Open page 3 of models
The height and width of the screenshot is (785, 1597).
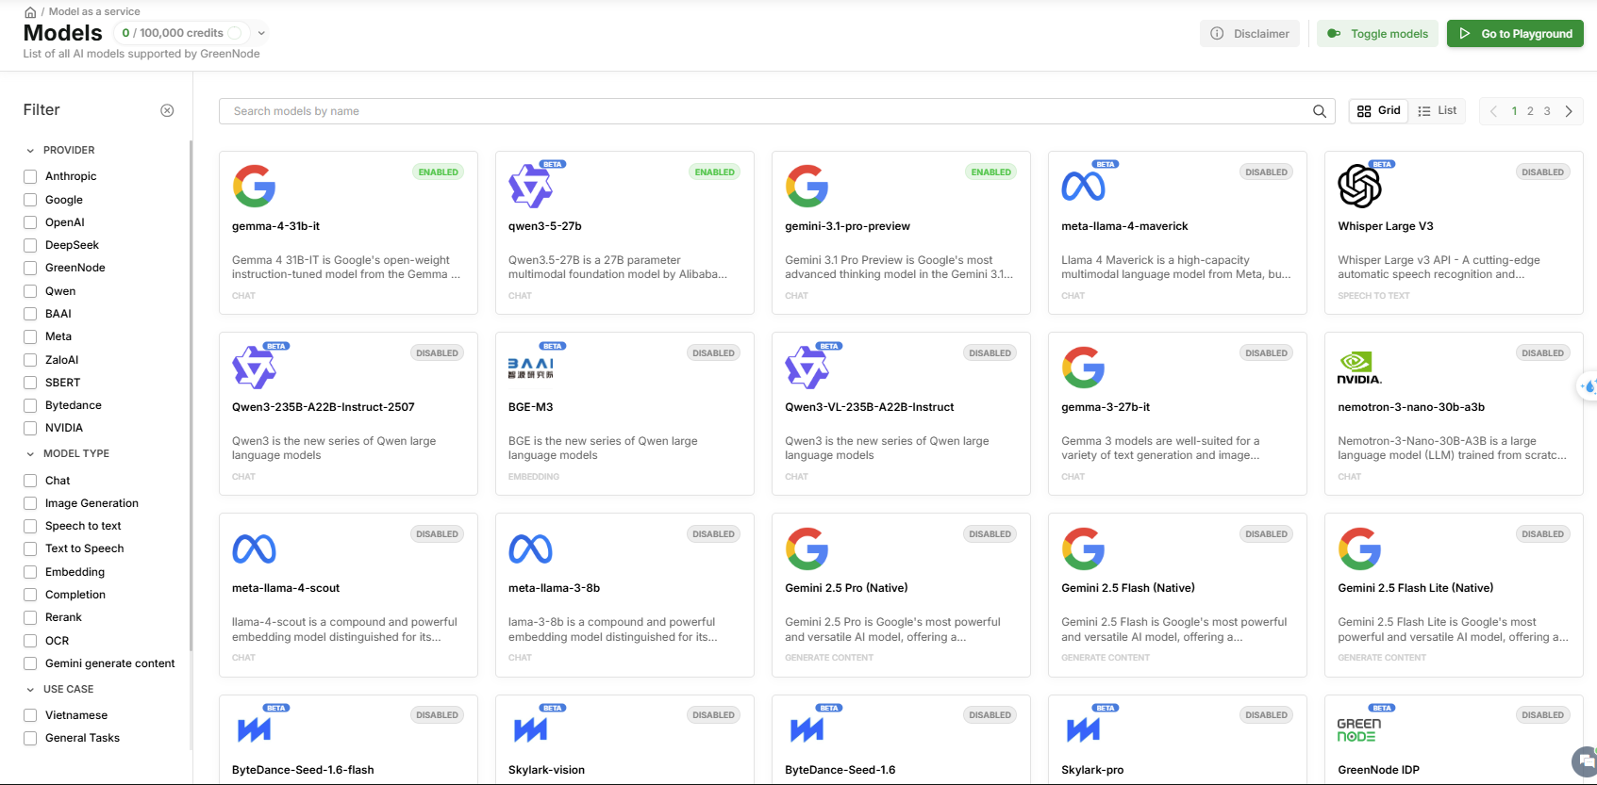coord(1547,111)
